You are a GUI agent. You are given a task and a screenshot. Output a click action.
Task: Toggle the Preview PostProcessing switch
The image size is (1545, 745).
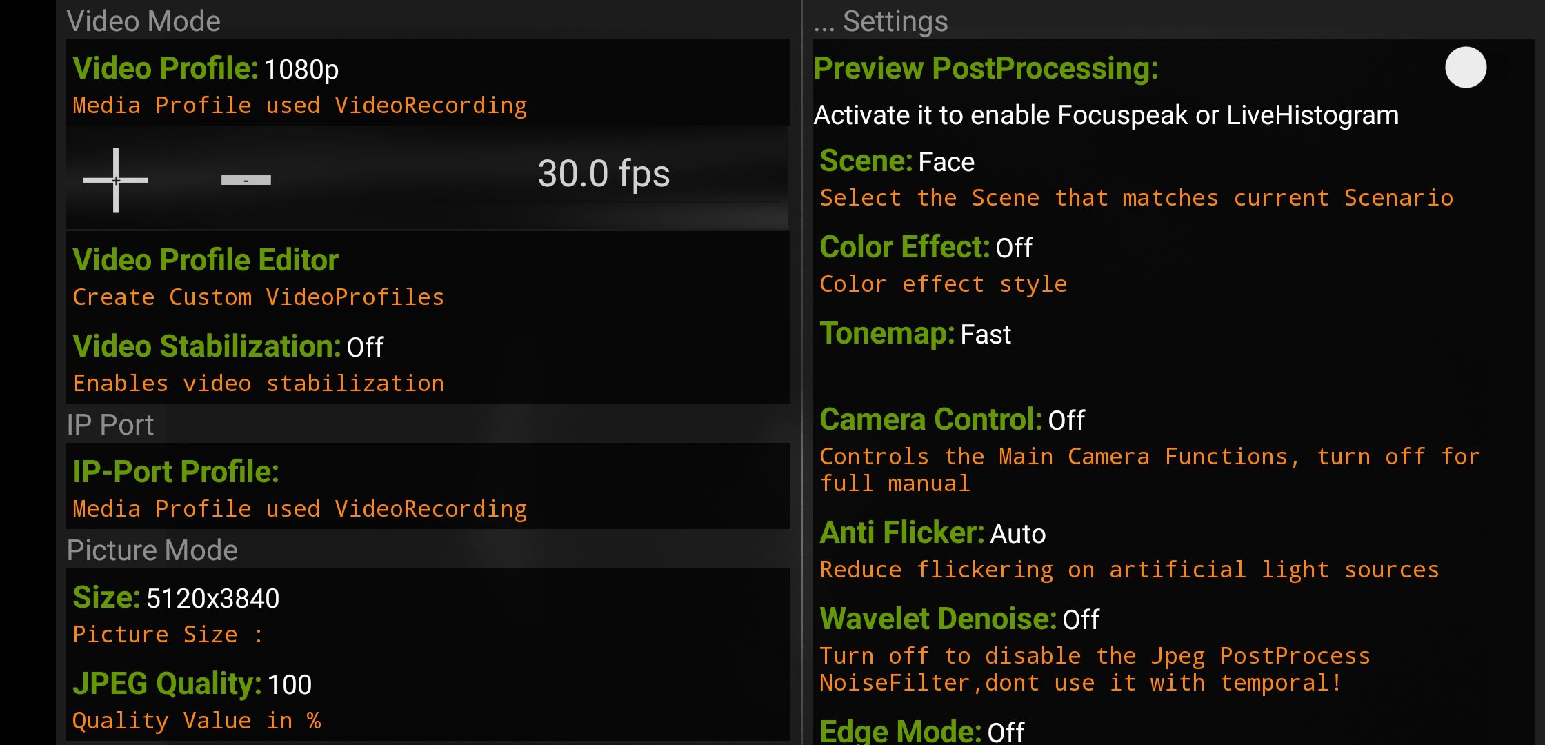pyautogui.click(x=1466, y=68)
